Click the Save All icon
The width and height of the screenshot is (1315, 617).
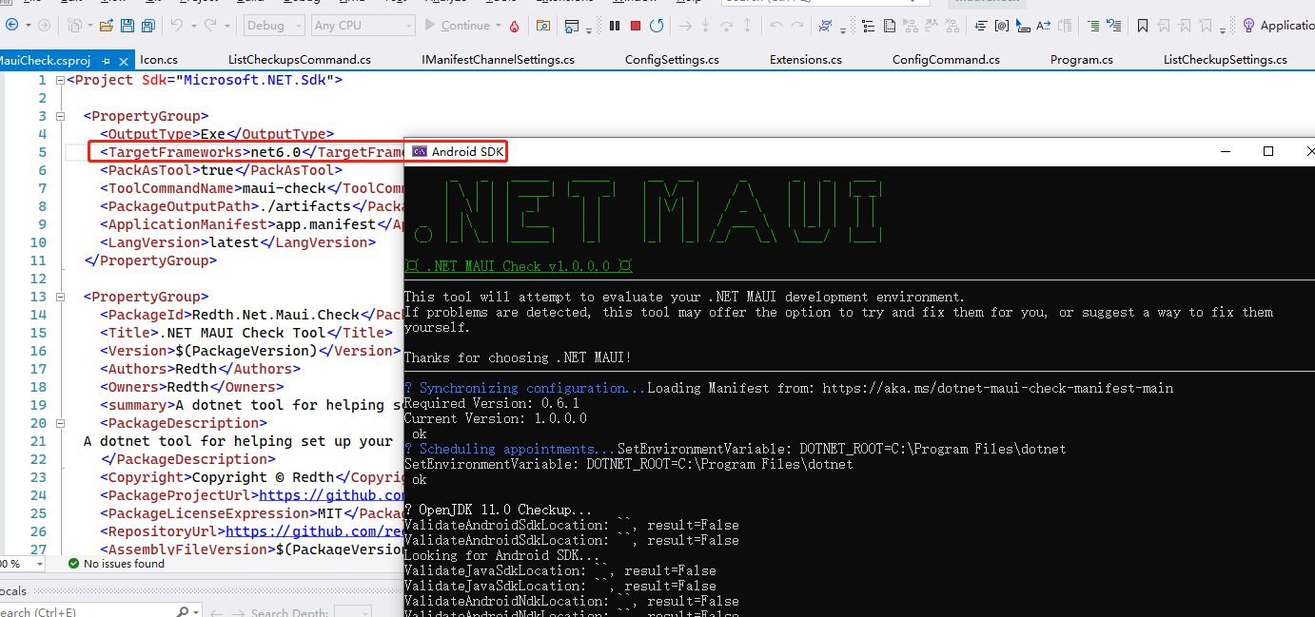148,26
